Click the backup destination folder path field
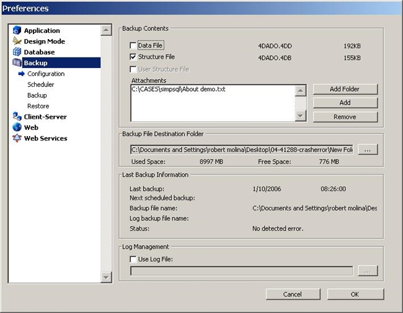Image resolution: width=403 pixels, height=313 pixels. (241, 150)
